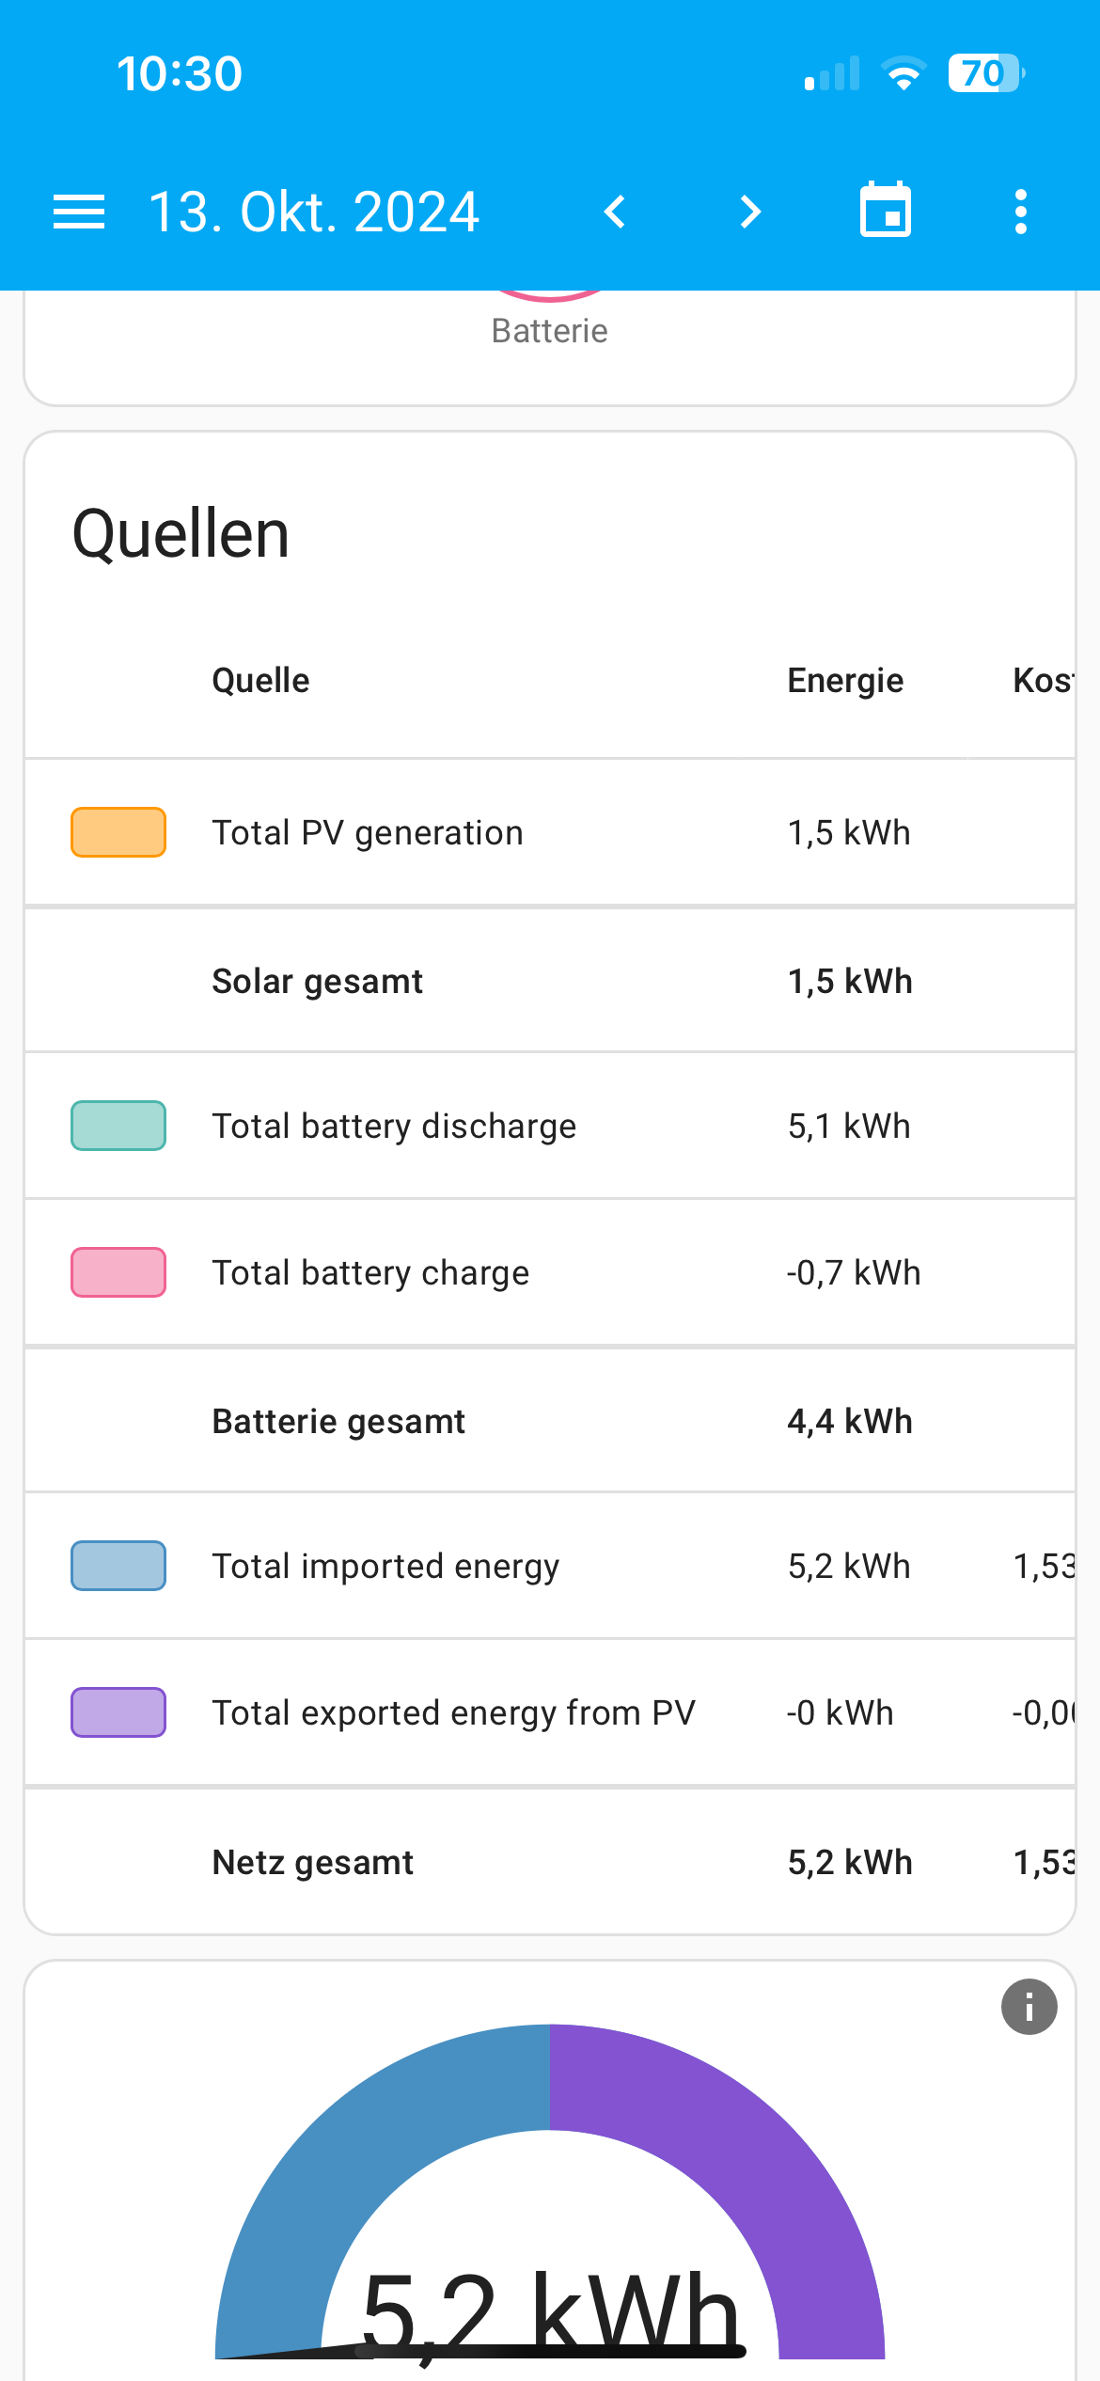Go to the previous day

pos(615,212)
